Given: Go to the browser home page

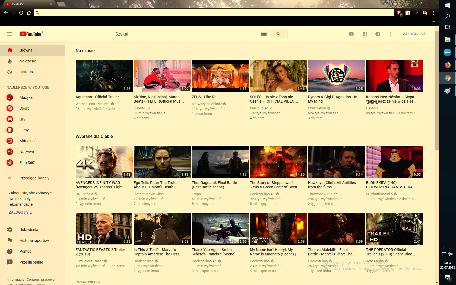Looking at the screenshot, I should point(29,13).
